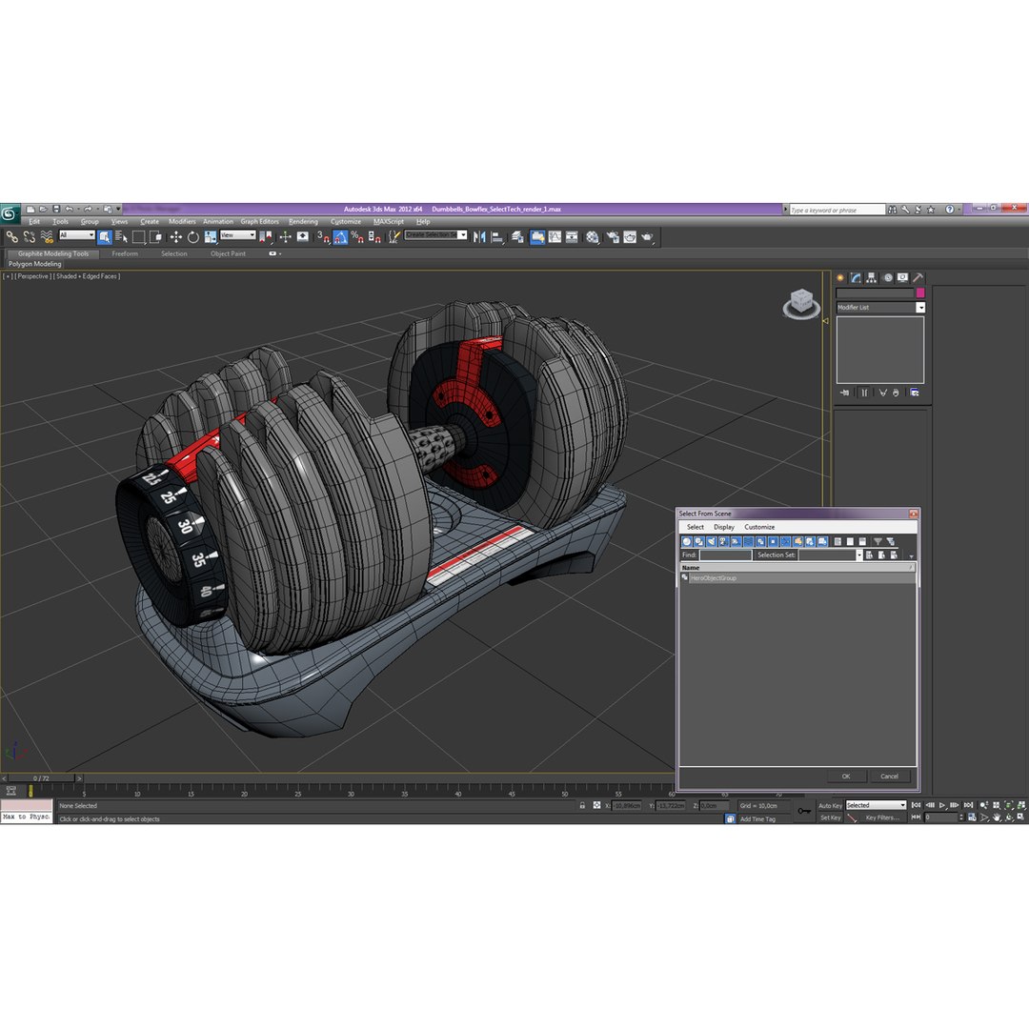Toggle Display Shapes filter in Select From Scene
Viewport: 1029px width, 1029px height.
(x=699, y=541)
